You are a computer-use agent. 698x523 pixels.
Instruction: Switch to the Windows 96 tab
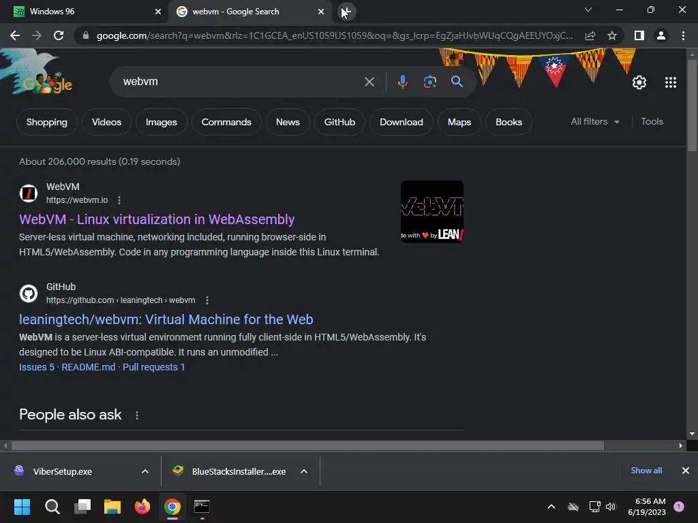85,12
